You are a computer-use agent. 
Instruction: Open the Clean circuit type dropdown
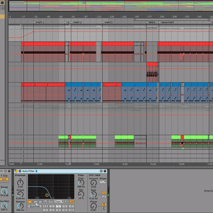pos(59,202)
